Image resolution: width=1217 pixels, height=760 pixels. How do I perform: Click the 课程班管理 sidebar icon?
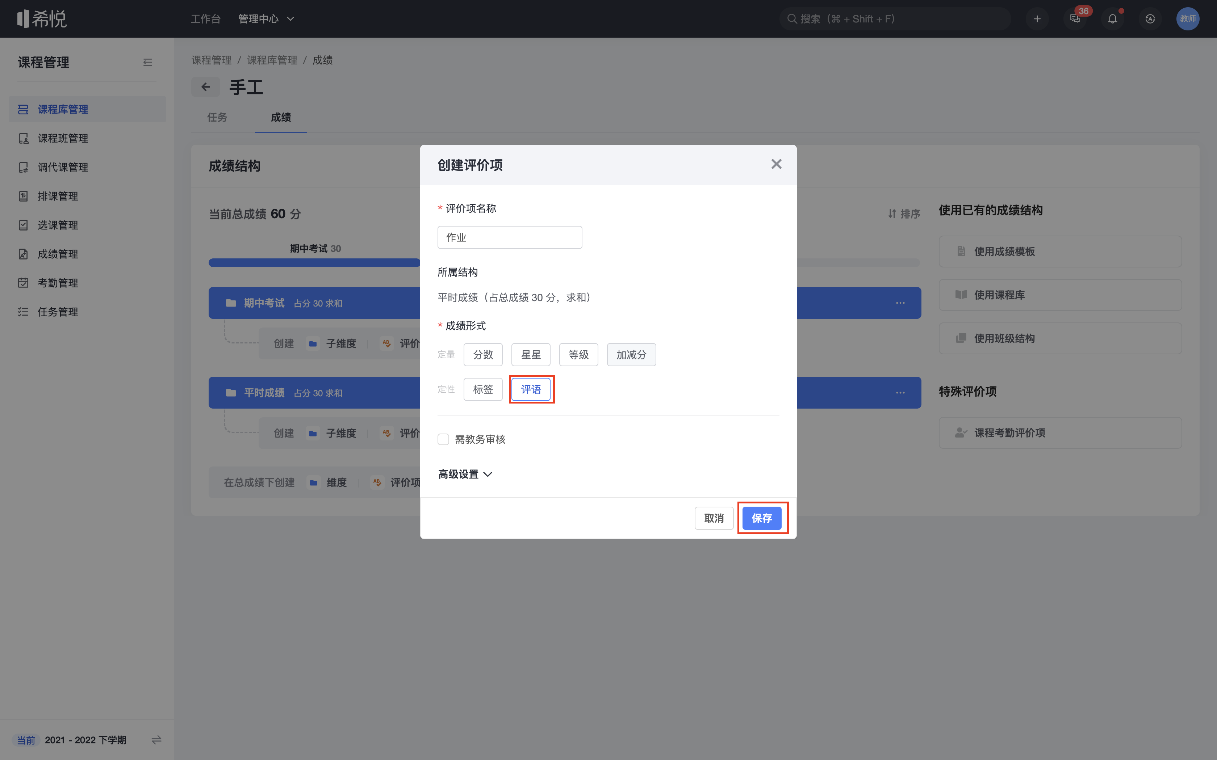tap(23, 138)
